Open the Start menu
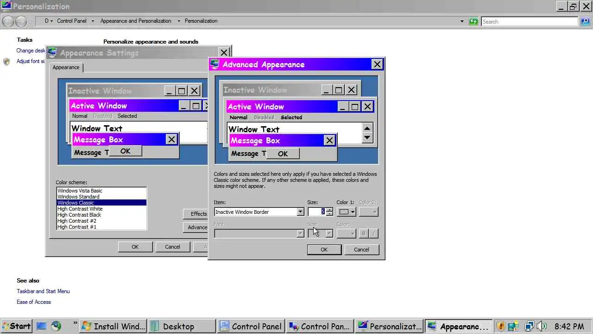 point(16,326)
